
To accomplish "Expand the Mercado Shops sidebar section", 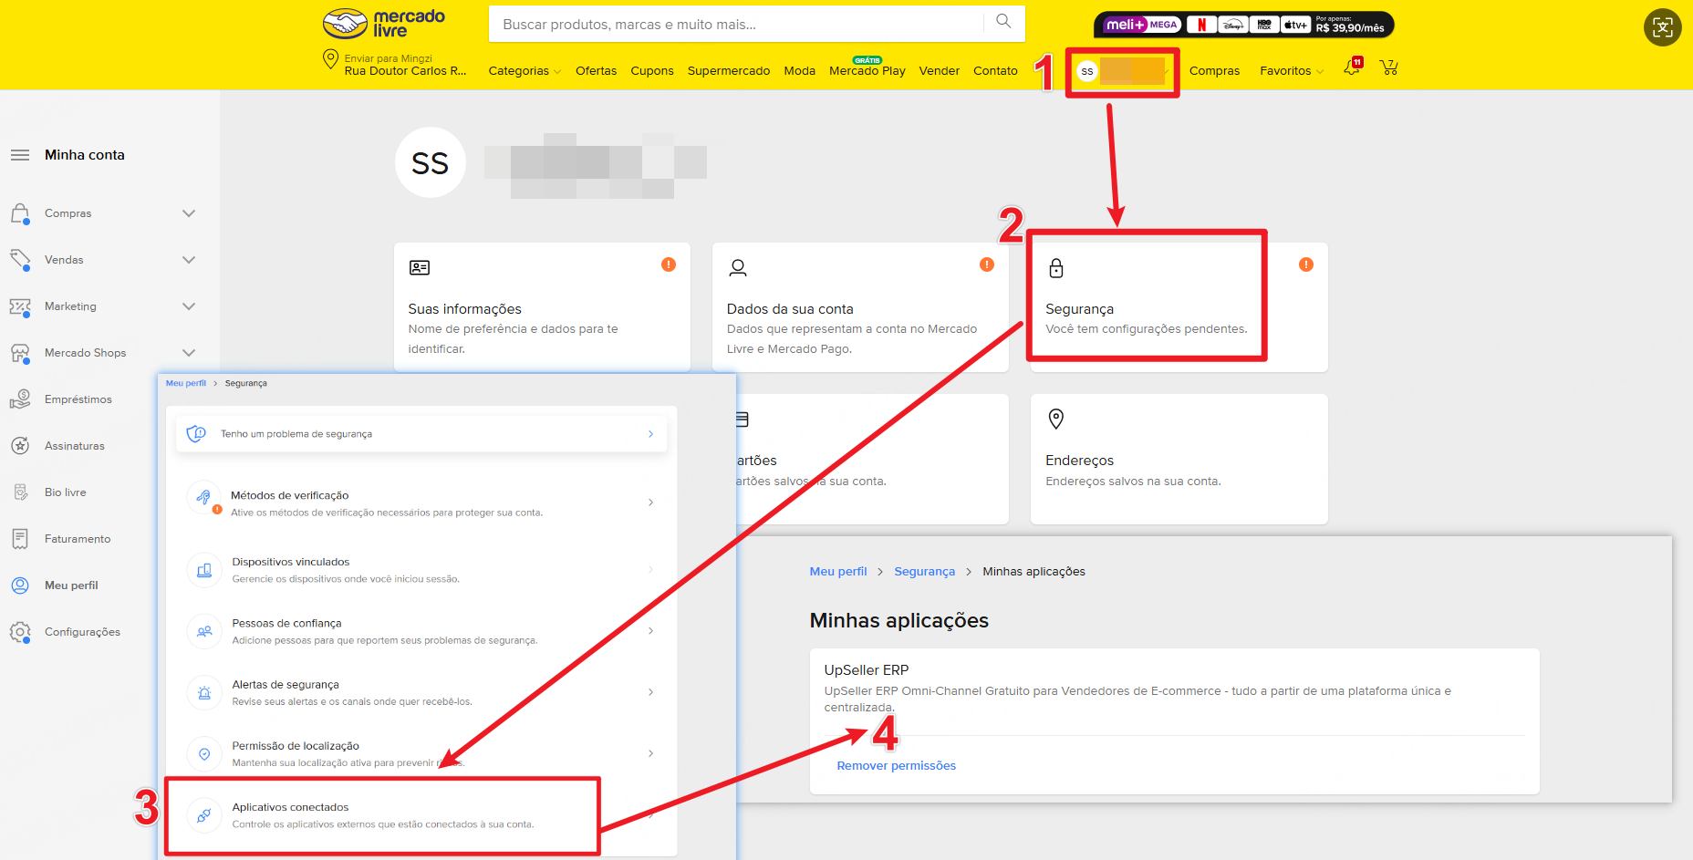I will pyautogui.click(x=189, y=353).
